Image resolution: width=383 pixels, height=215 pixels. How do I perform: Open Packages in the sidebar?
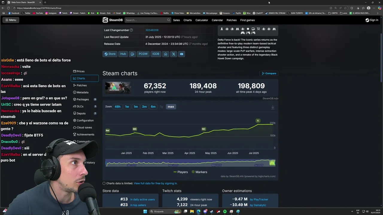tap(85, 99)
